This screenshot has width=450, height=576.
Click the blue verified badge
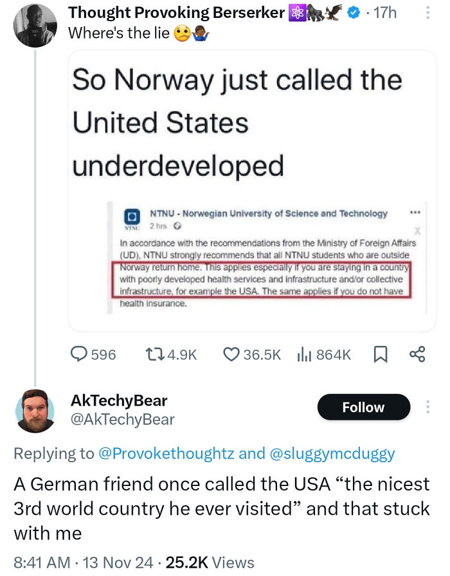[354, 14]
